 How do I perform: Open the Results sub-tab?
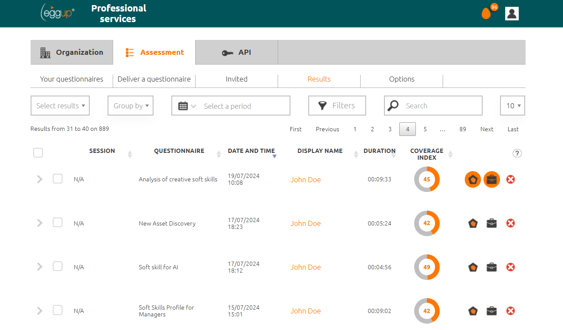(319, 79)
